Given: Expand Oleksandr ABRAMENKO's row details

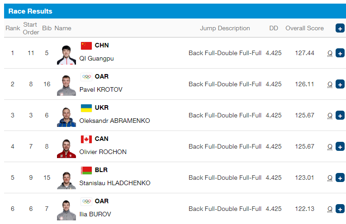Looking at the screenshot, I should coord(340,116).
